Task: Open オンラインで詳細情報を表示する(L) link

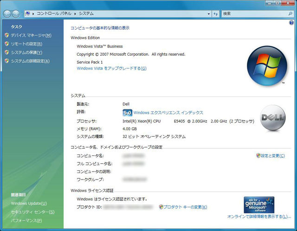Action: (259, 217)
